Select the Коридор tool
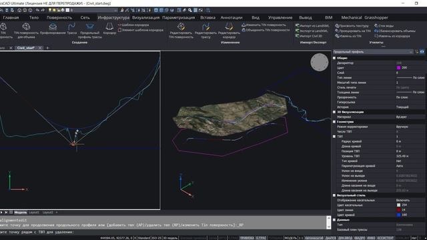This screenshot has height=240, width=427. (109, 29)
